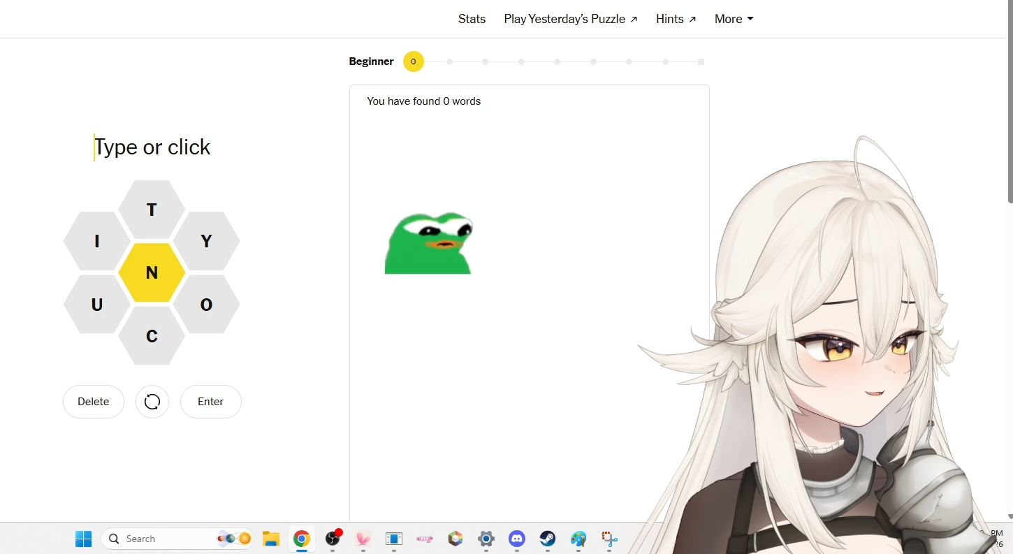
Task: Click the Beginner rank label
Action: click(372, 61)
